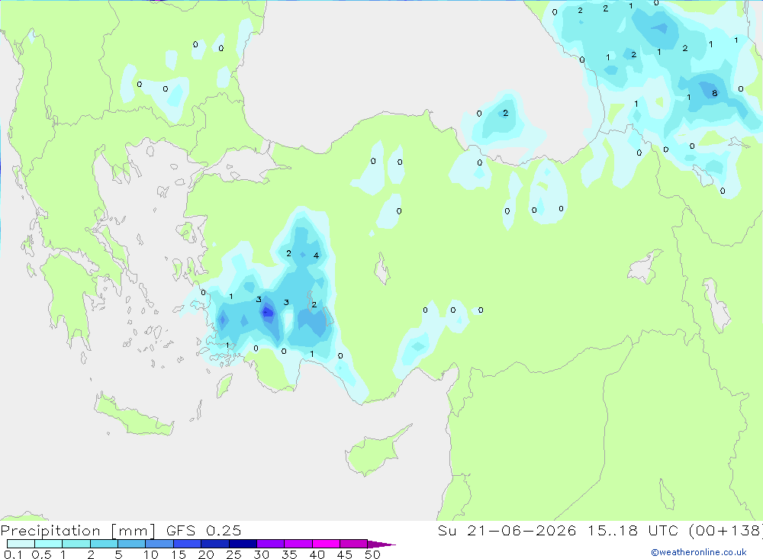This screenshot has width=763, height=559.
Task: Click the purple legend swatch near 30
Action: [x=271, y=544]
